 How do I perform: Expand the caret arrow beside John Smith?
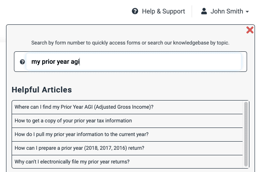click(x=247, y=12)
